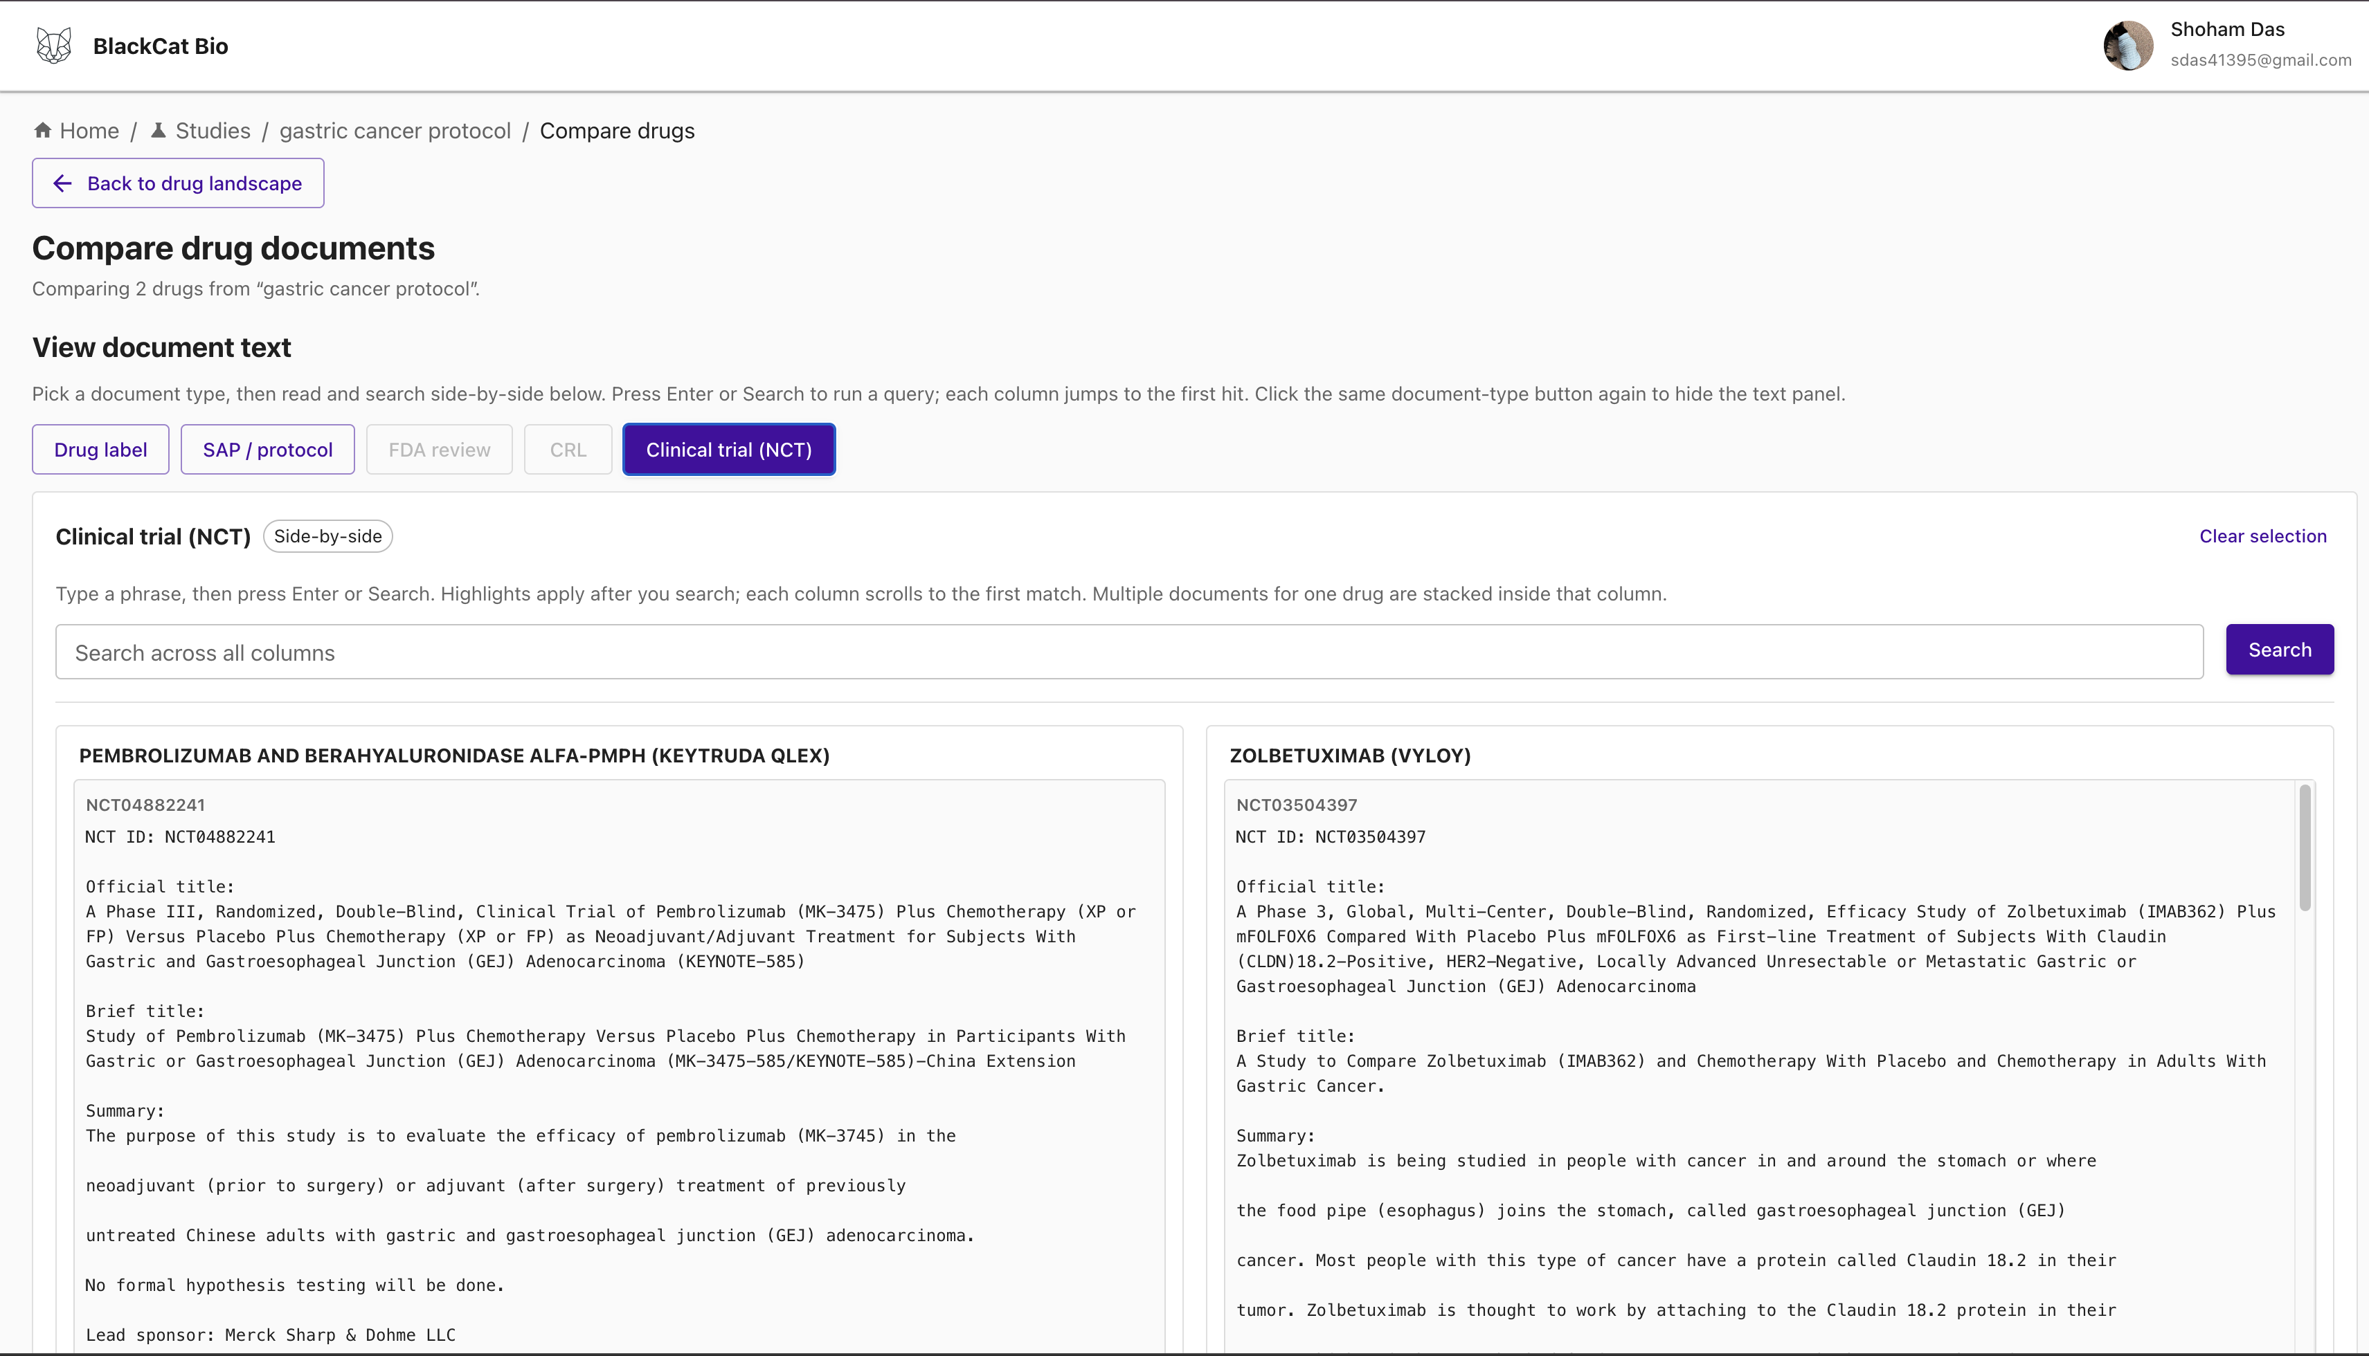Click the sdas41395@gmail.com email text
2369x1356 pixels.
(2261, 59)
